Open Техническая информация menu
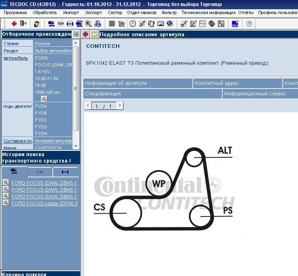This screenshot has height=276, width=298. pos(208,12)
